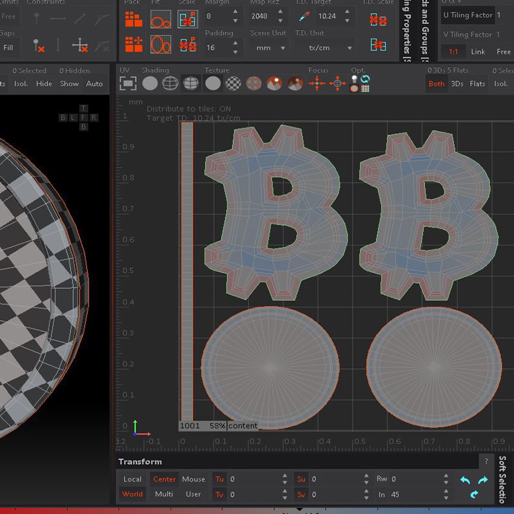Increase the T.D. Target value
The image size is (514, 514).
(347, 12)
